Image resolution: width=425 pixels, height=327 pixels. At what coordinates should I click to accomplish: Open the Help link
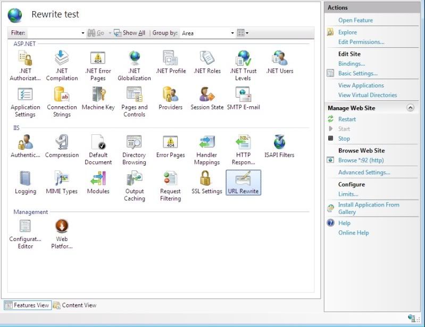pyautogui.click(x=344, y=223)
